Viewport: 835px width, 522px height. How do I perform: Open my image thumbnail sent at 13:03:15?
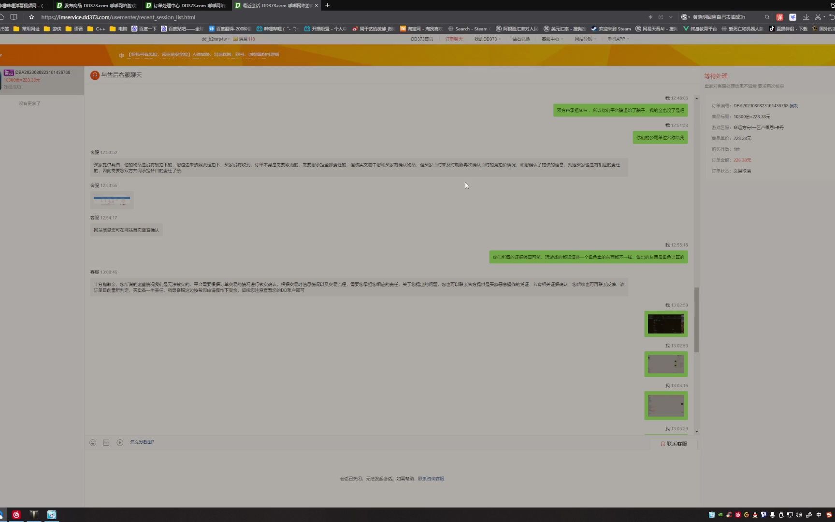click(x=666, y=405)
